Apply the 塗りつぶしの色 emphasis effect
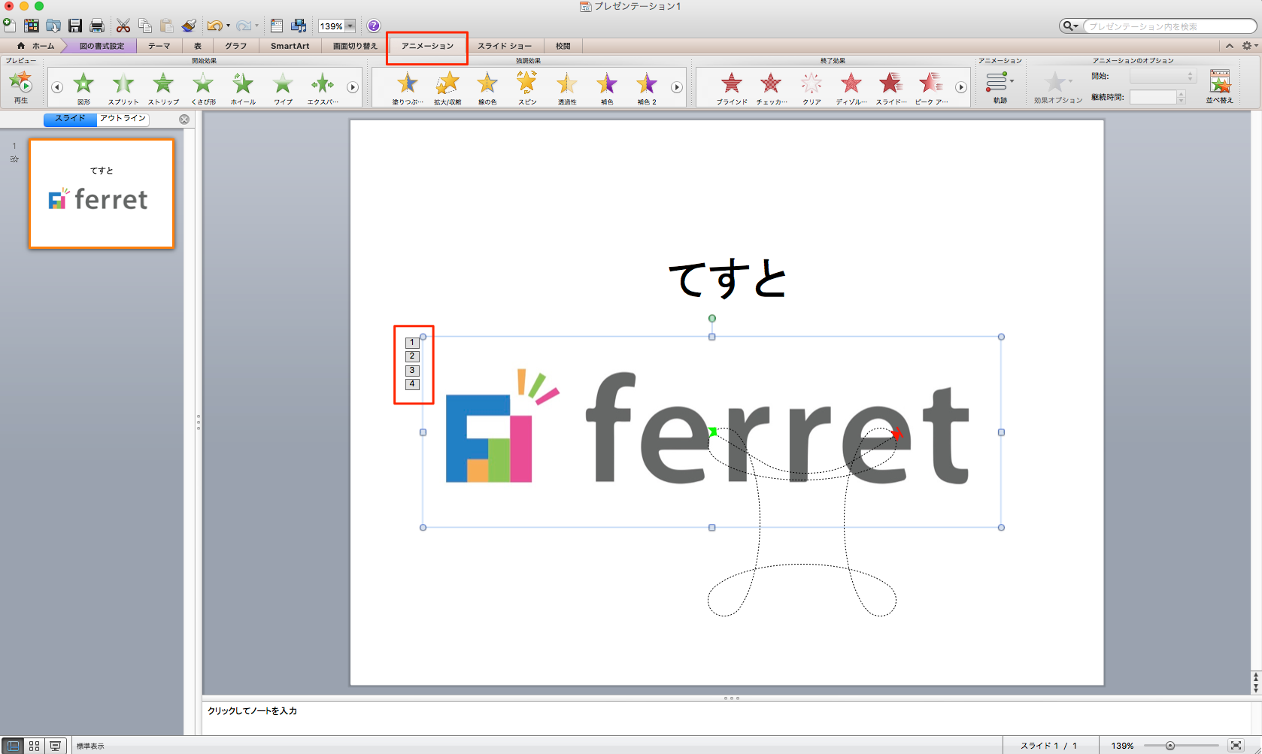Image resolution: width=1262 pixels, height=754 pixels. pyautogui.click(x=408, y=88)
